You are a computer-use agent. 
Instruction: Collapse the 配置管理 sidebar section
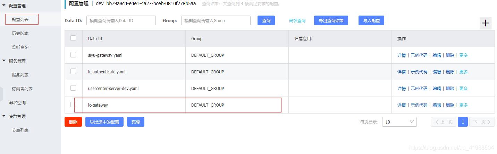point(4,6)
